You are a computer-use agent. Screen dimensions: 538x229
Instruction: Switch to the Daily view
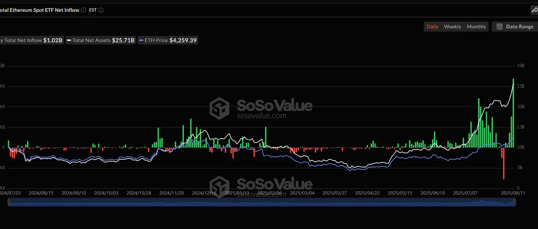[432, 27]
